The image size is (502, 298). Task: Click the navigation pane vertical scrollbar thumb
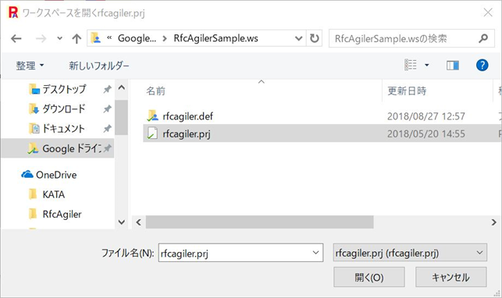pos(122,117)
